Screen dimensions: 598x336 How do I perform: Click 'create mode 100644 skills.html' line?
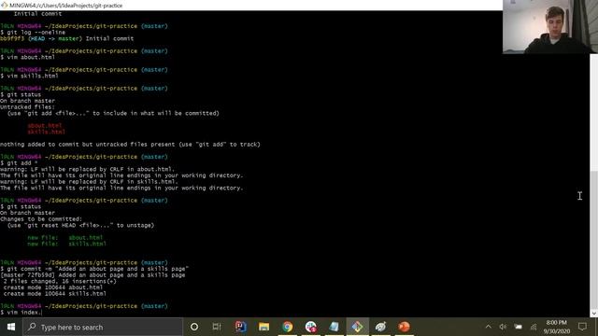pyautogui.click(x=55, y=294)
